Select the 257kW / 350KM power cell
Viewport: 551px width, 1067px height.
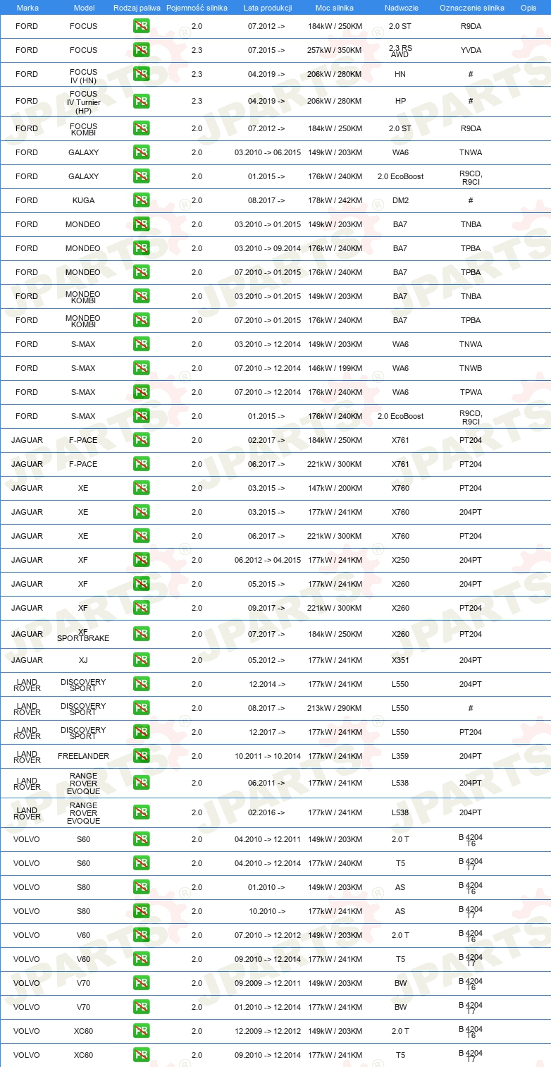[335, 50]
